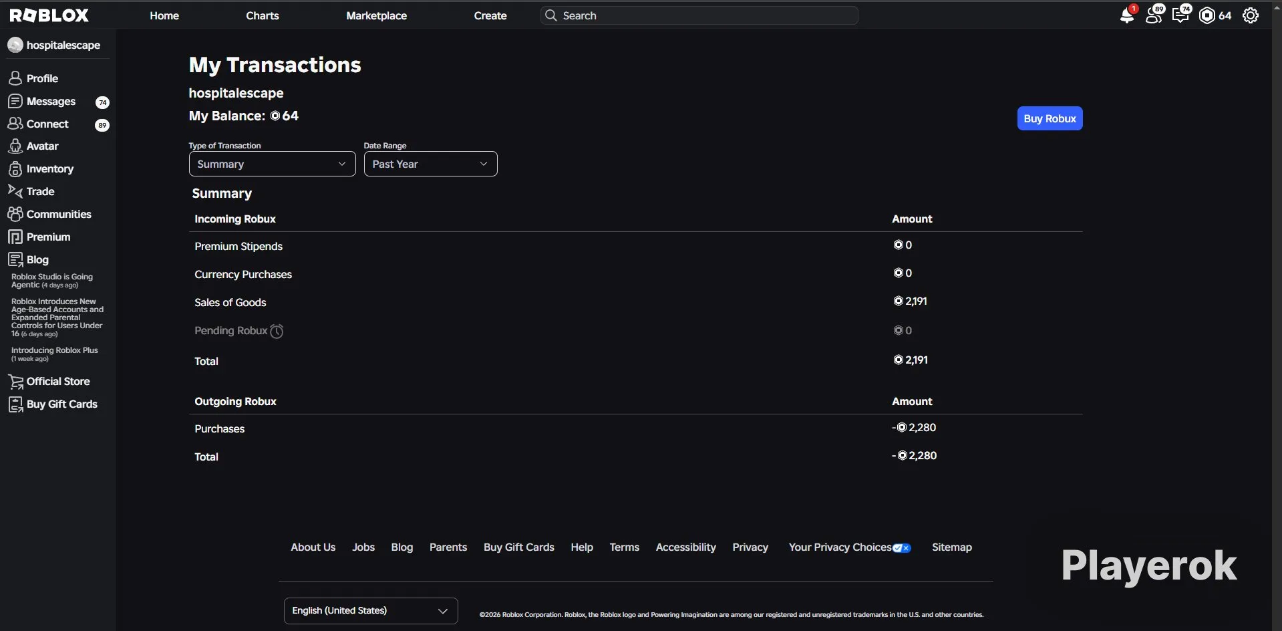This screenshot has height=631, width=1282.
Task: Click the Communities sidebar icon
Action: [15, 214]
